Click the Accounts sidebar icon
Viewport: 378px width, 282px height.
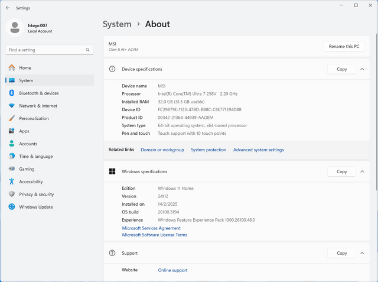(12, 144)
